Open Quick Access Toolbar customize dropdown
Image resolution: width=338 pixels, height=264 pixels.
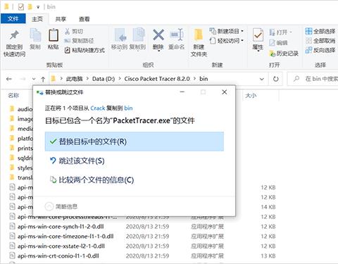click(38, 7)
